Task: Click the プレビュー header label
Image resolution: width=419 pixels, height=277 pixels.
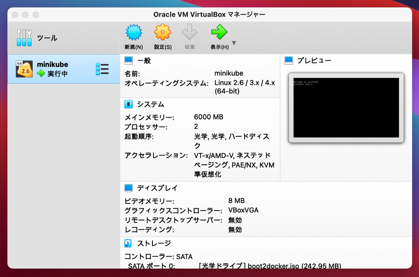Action: tap(314, 60)
